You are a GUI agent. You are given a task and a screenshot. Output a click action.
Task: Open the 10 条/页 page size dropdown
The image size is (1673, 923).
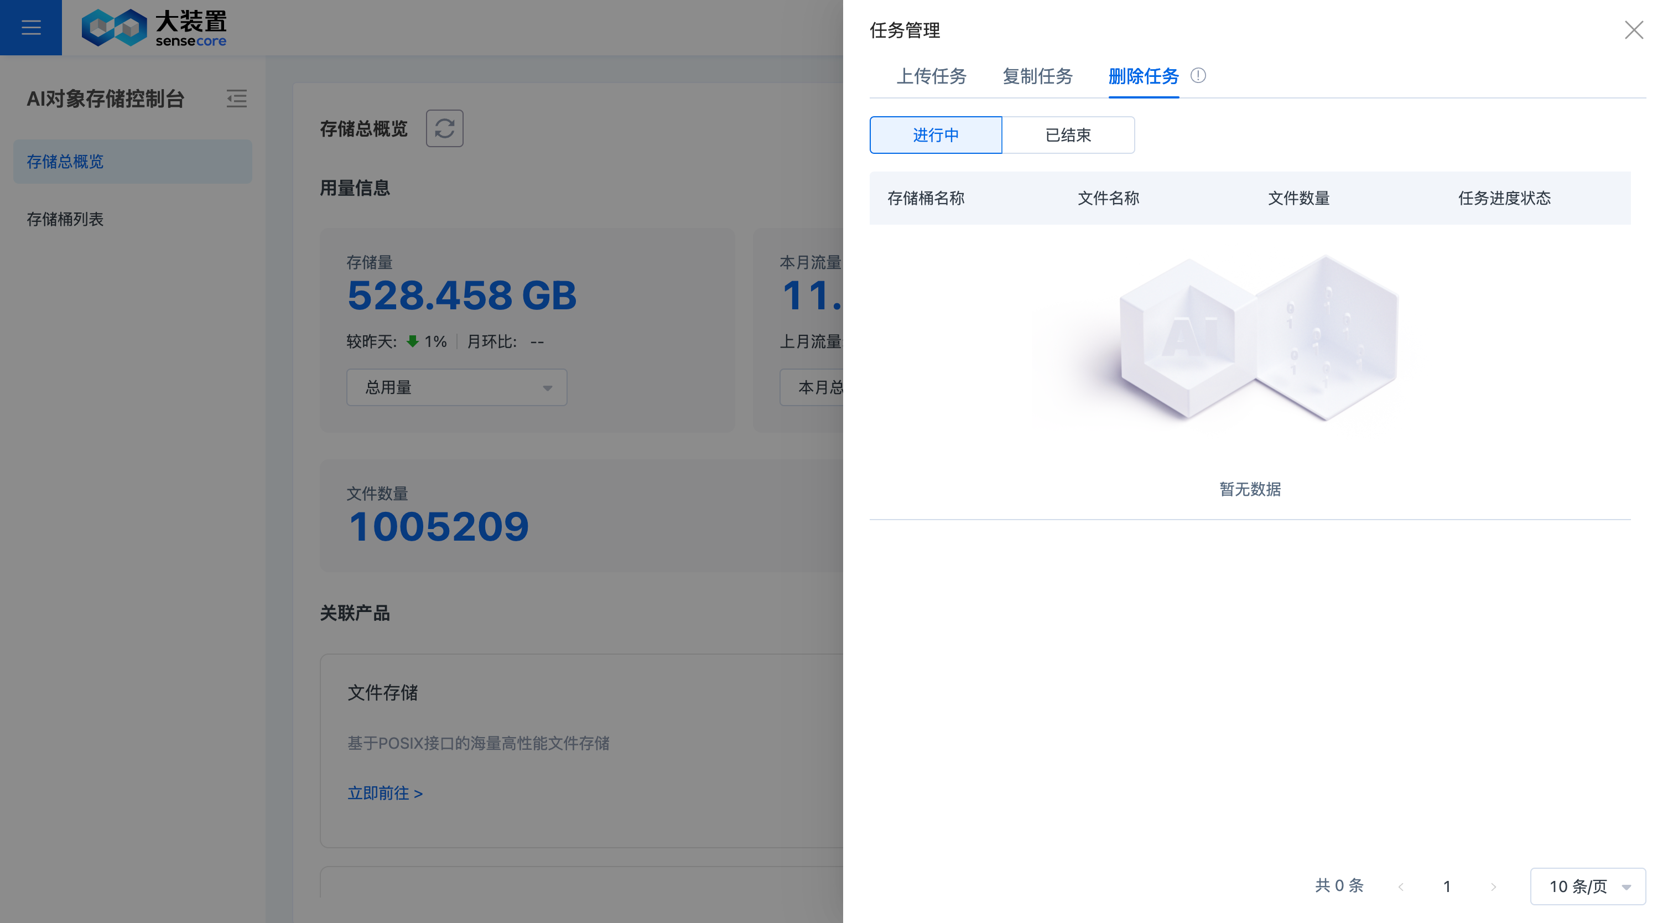point(1587,886)
